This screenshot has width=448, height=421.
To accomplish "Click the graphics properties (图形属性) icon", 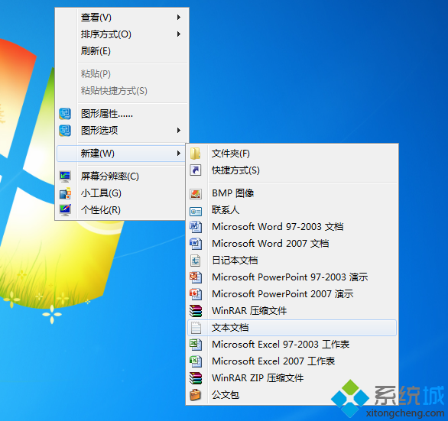I will coord(65,114).
